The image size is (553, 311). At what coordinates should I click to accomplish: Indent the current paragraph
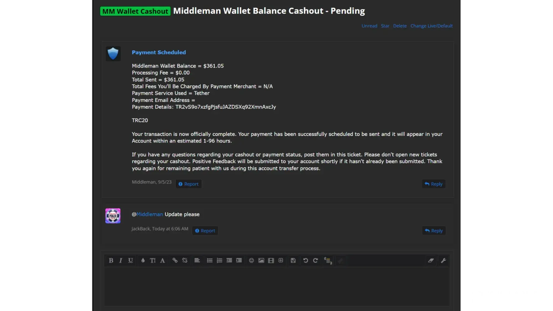[239, 261]
